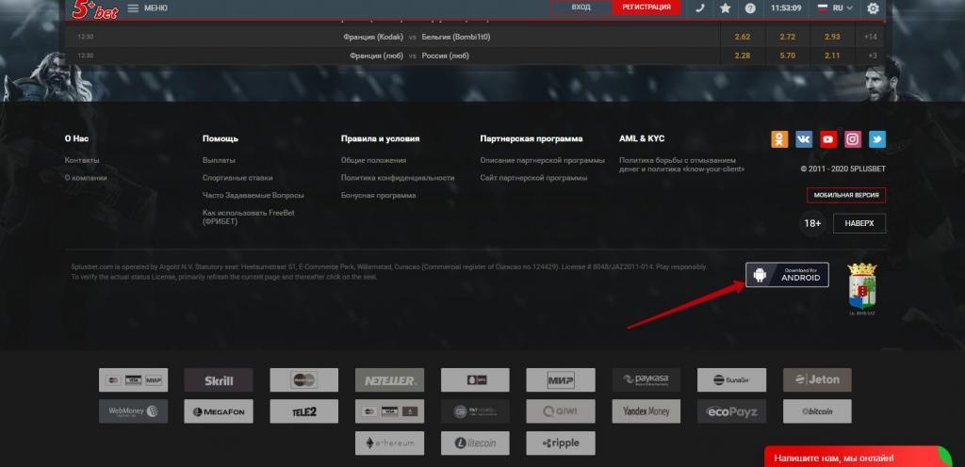The image size is (965, 467).
Task: Open settings via the gear icon
Action: [x=874, y=8]
